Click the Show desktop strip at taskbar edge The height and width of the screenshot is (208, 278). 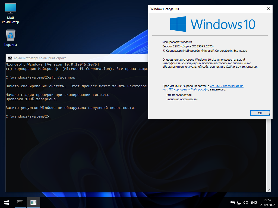point(277,202)
